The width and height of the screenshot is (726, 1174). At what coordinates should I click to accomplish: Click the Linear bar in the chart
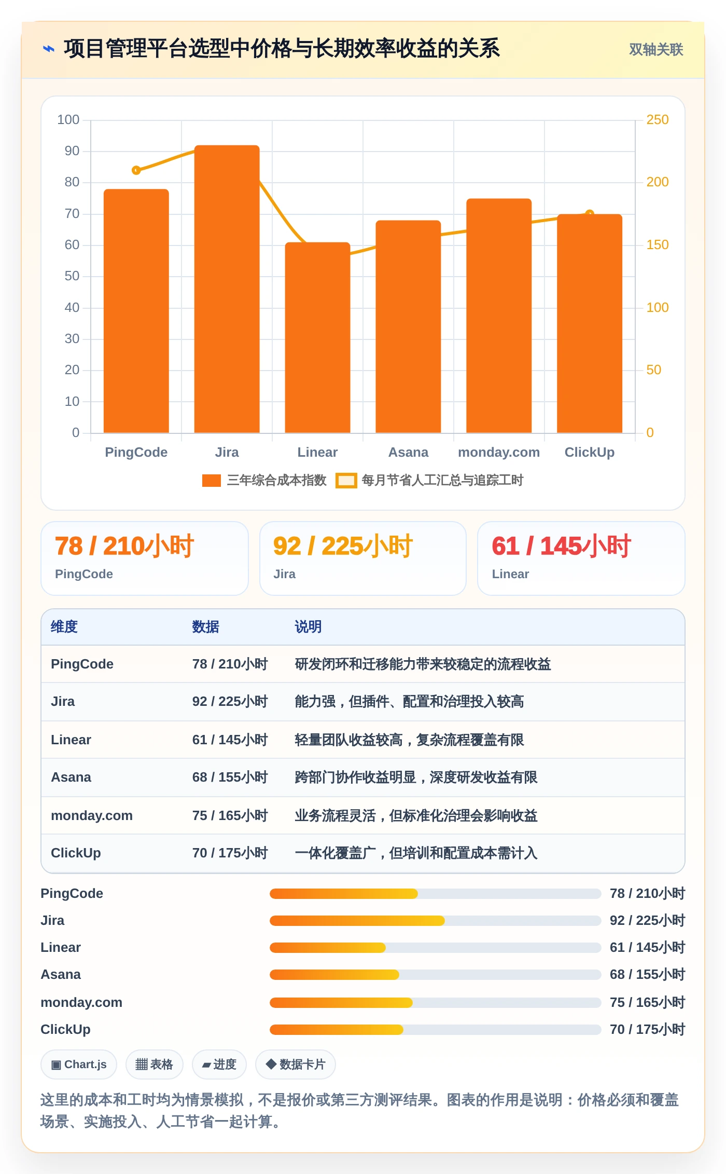click(318, 337)
